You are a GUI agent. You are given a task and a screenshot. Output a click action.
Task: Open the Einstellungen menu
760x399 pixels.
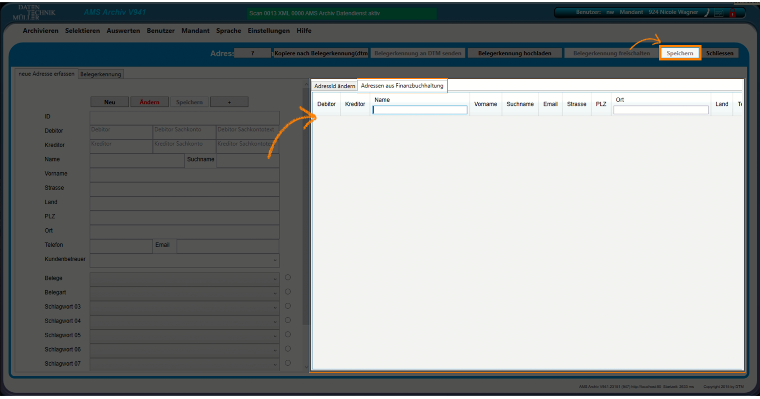click(x=268, y=30)
